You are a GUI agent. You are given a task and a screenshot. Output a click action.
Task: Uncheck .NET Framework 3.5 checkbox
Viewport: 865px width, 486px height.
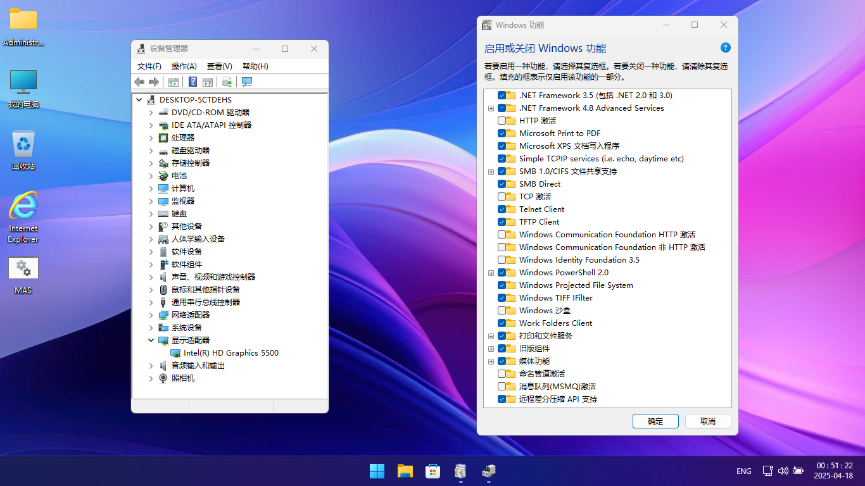pyautogui.click(x=502, y=95)
